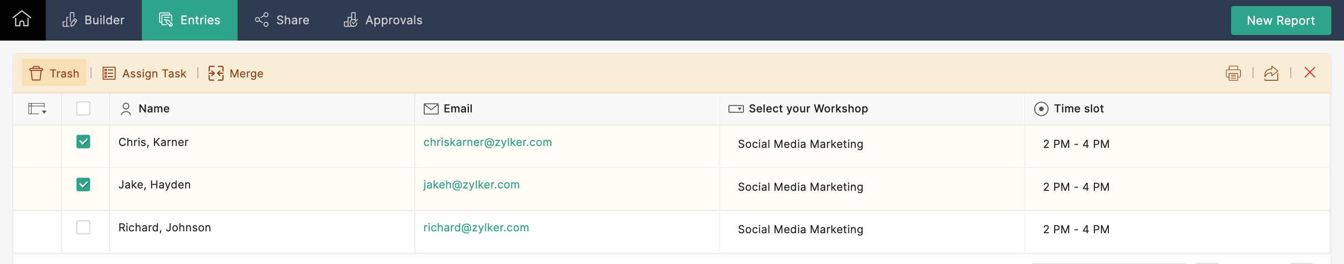Uncheck the Jake, Hayden entry

pos(83,185)
